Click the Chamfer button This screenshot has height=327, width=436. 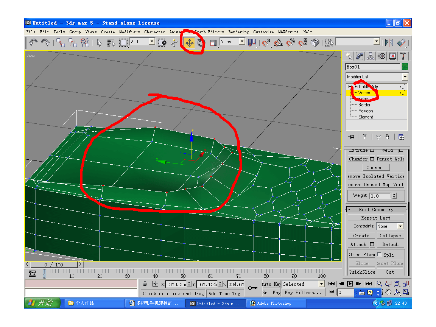tap(358, 159)
